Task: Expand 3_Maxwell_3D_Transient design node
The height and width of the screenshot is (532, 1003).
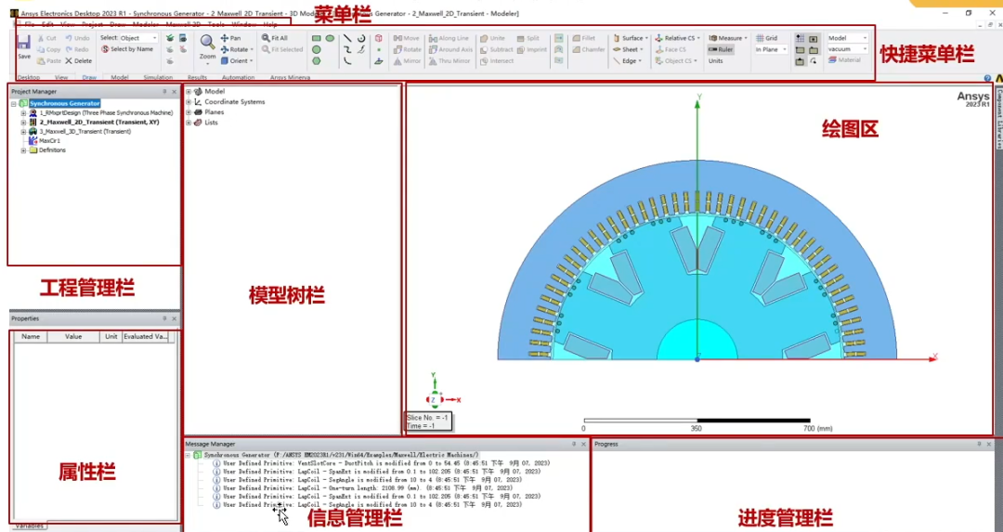Action: pos(23,132)
